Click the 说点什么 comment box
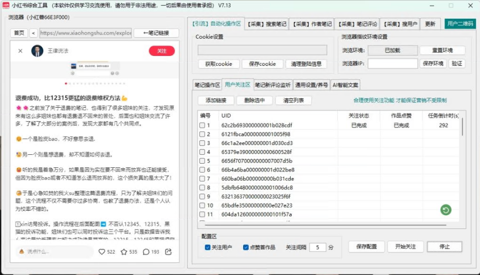Viewport: 480px width, 275px height. (x=55, y=251)
